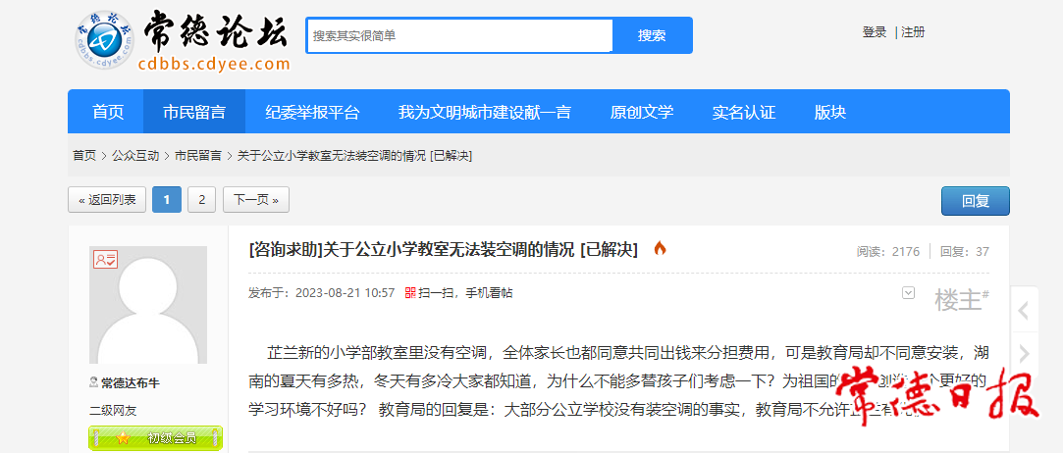Click the left side-panel chevron arrow
This screenshot has height=453, width=1063.
point(1023,312)
